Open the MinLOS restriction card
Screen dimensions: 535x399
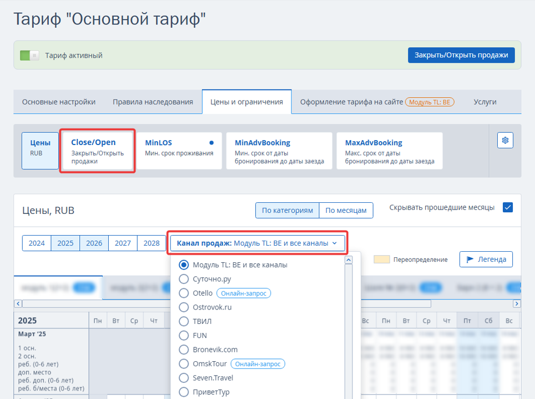pyautogui.click(x=179, y=151)
